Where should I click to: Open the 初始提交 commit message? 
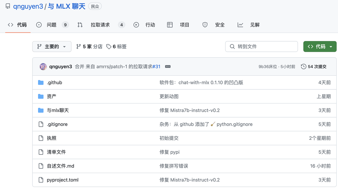(169, 138)
